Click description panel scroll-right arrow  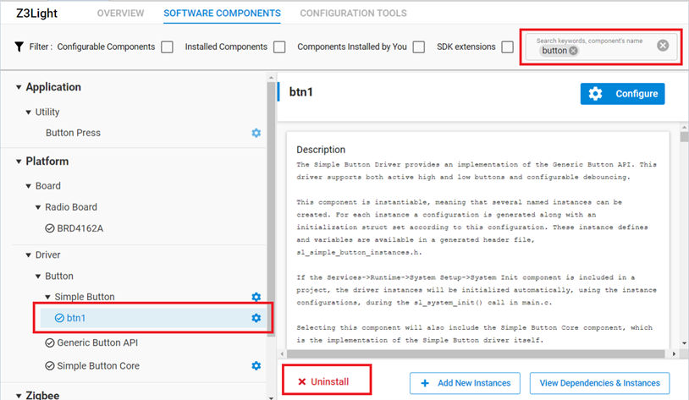pyautogui.click(x=674, y=353)
